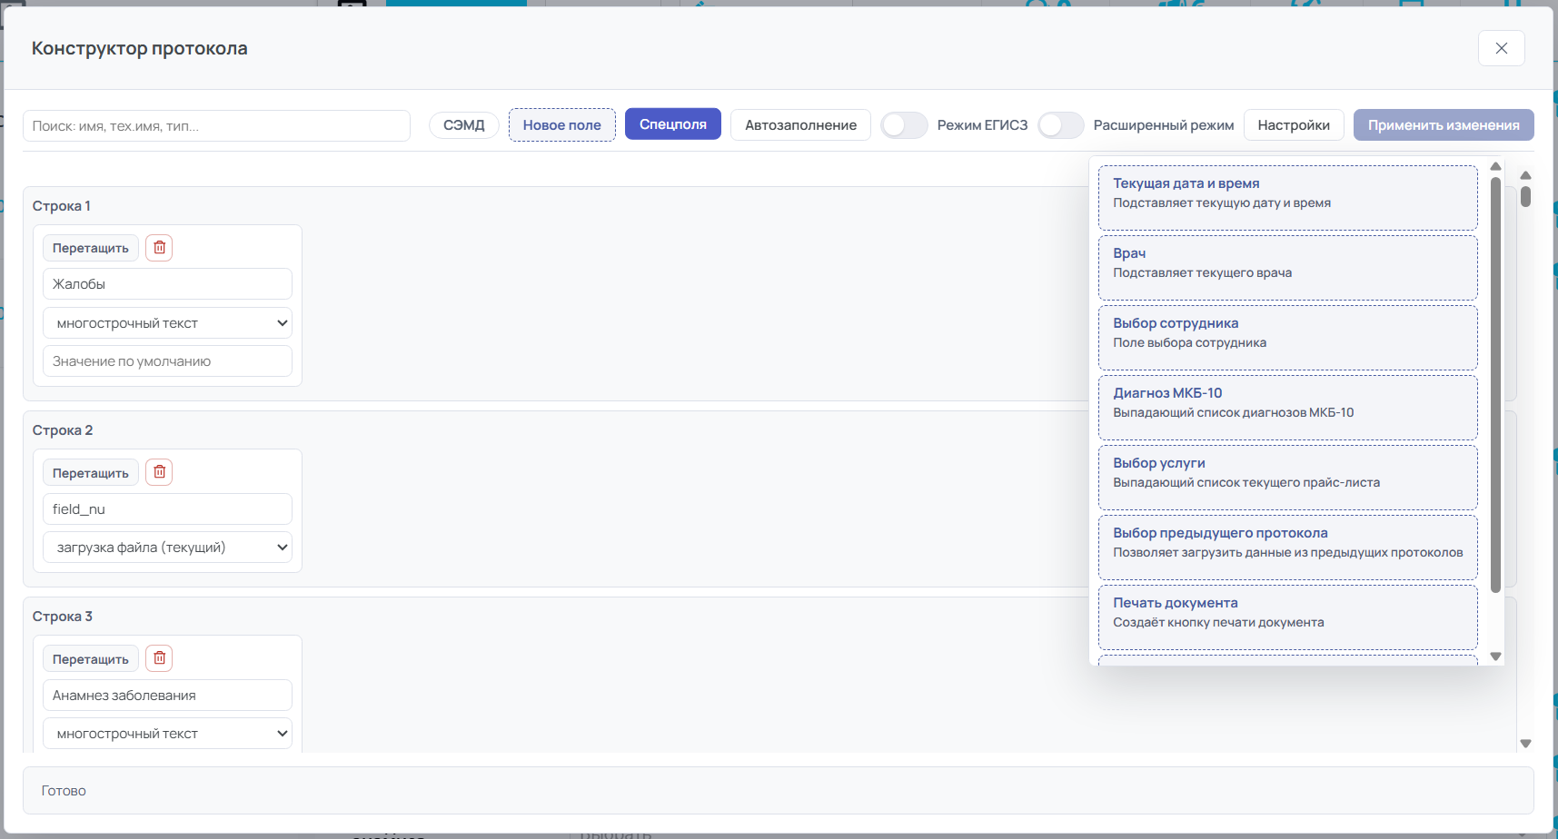Focus the search field for name or type

click(216, 126)
